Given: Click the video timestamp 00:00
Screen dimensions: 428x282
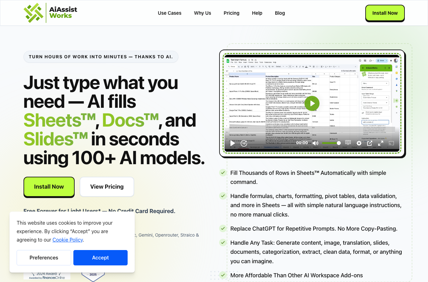Looking at the screenshot, I should click(302, 143).
